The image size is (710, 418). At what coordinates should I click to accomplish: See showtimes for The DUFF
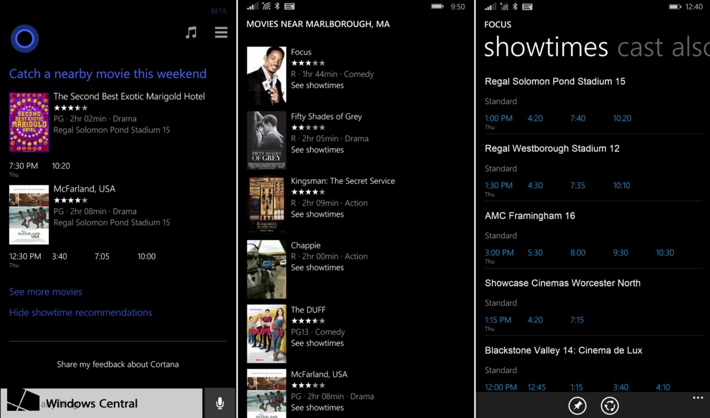click(317, 343)
